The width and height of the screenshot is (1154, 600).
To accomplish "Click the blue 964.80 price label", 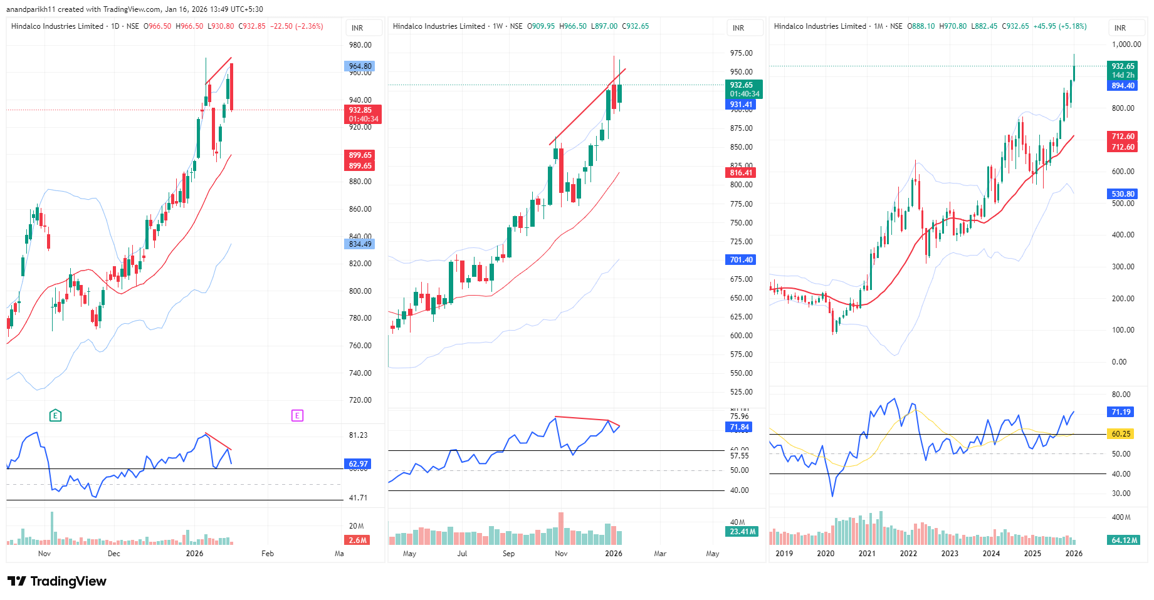I will (360, 66).
